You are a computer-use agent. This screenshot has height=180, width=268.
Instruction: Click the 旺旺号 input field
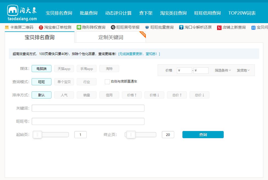(x=88, y=121)
